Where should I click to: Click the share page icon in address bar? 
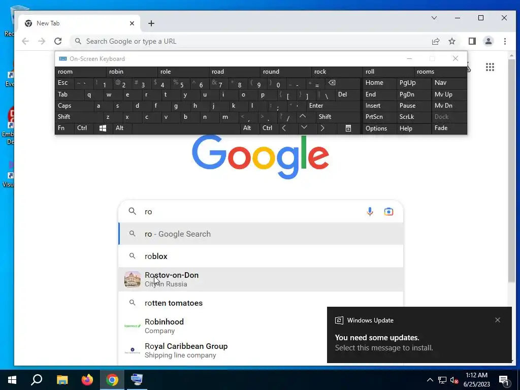(x=435, y=41)
